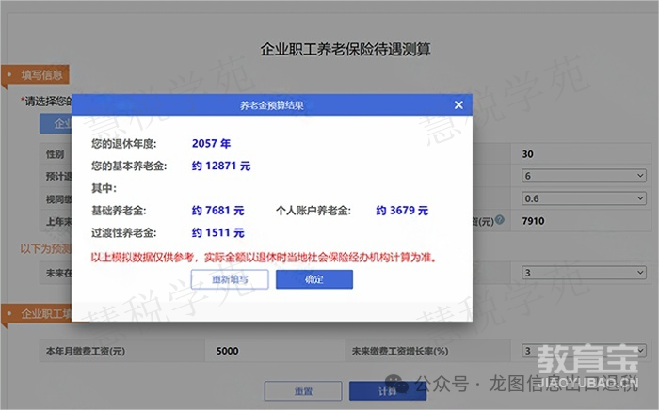Click the field showing 7910
Image resolution: width=659 pixels, height=410 pixels.
581,221
